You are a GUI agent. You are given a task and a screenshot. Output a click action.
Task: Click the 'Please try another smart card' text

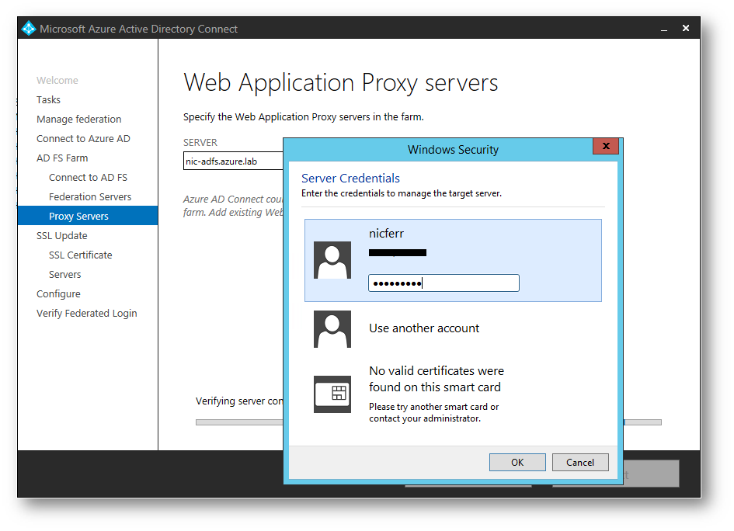point(434,412)
